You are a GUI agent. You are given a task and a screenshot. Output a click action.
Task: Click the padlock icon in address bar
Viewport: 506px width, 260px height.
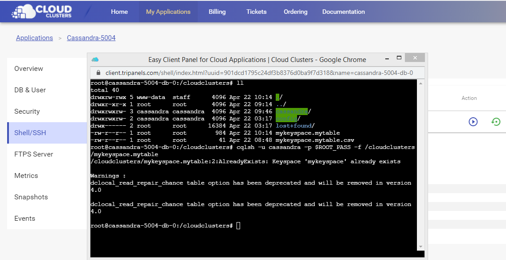98,73
